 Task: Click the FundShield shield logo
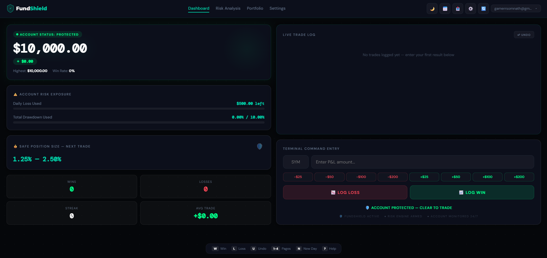click(10, 8)
